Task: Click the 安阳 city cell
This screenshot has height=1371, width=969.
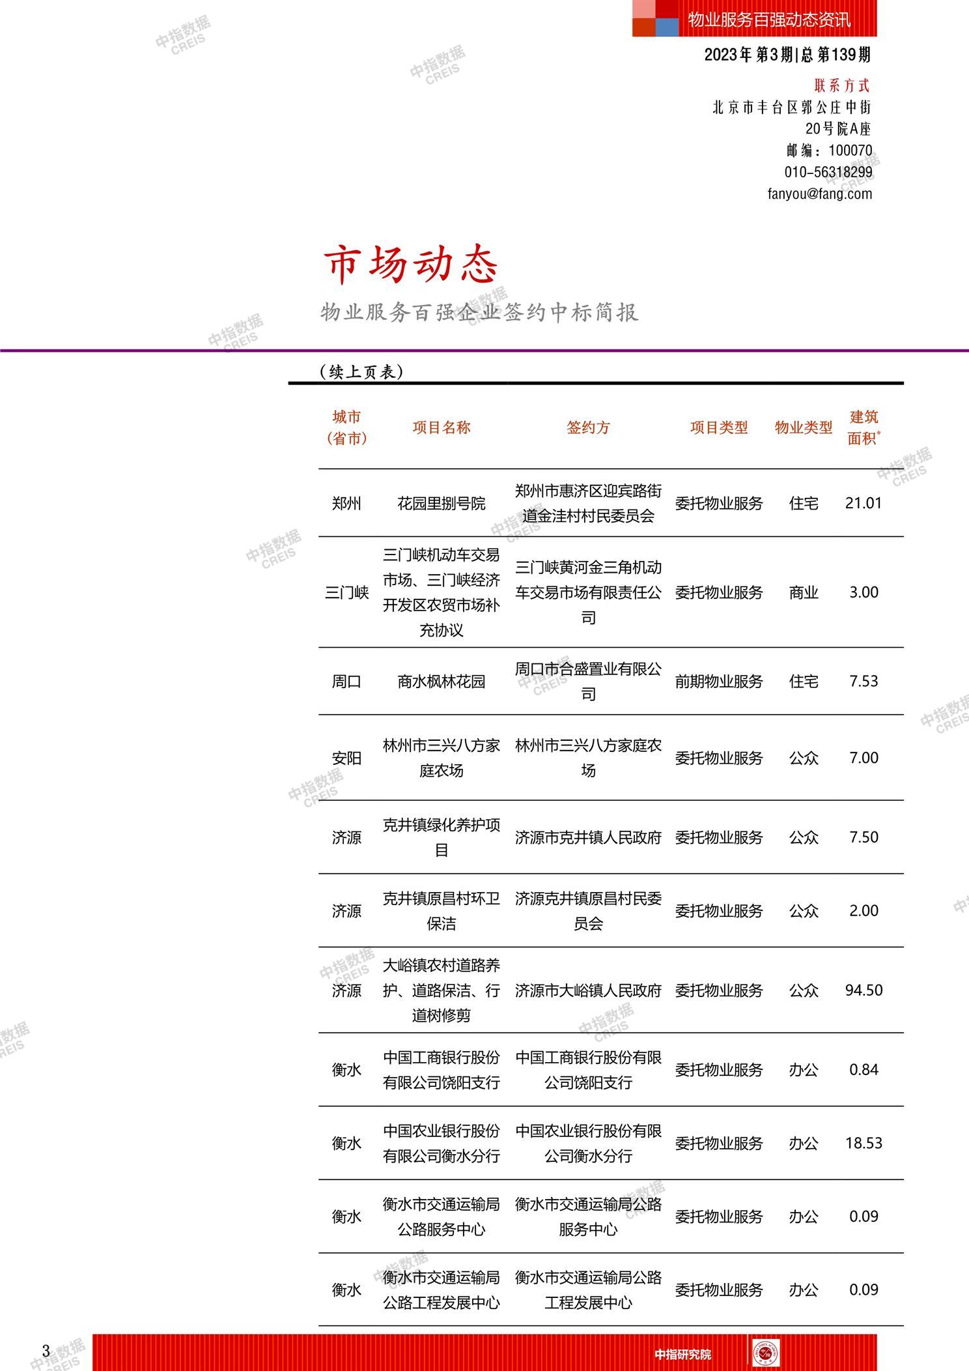Action: (346, 758)
